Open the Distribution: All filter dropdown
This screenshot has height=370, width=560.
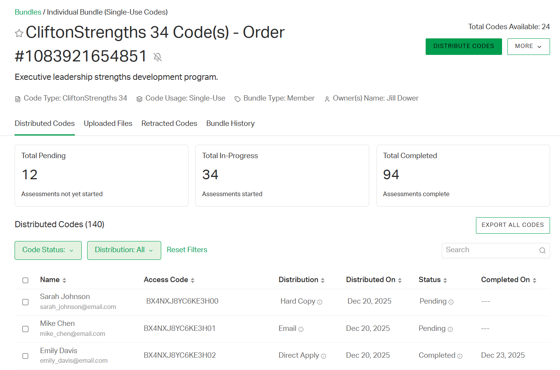coord(124,250)
